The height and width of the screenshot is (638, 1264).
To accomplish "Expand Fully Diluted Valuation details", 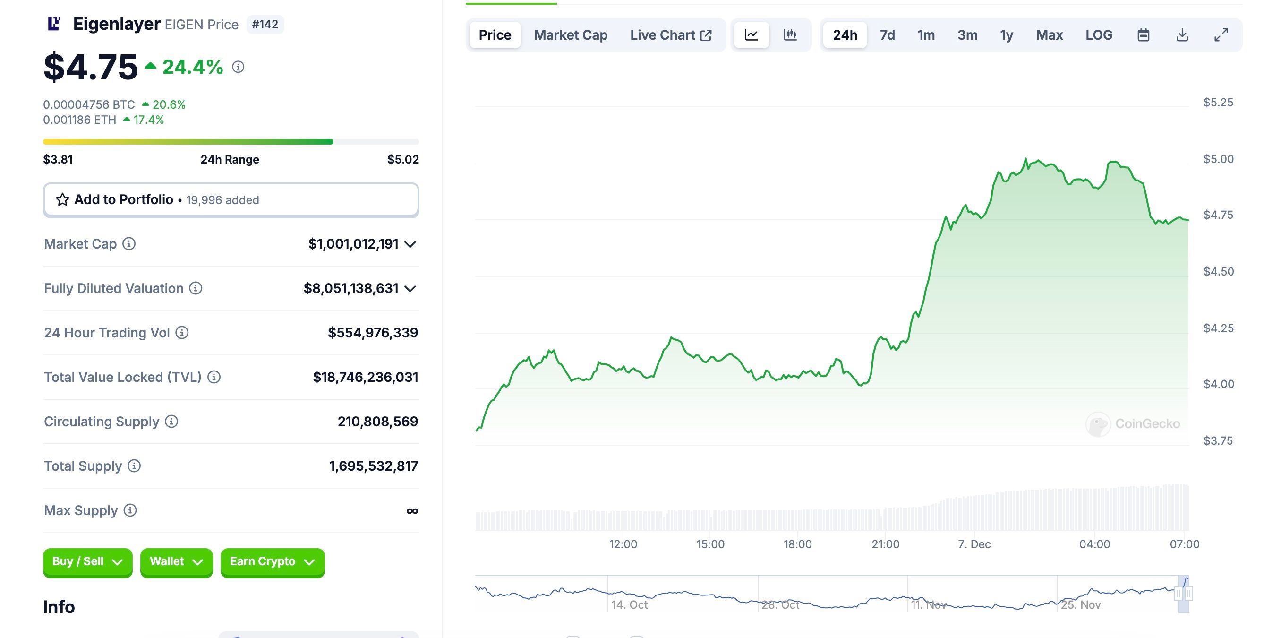I will (410, 289).
